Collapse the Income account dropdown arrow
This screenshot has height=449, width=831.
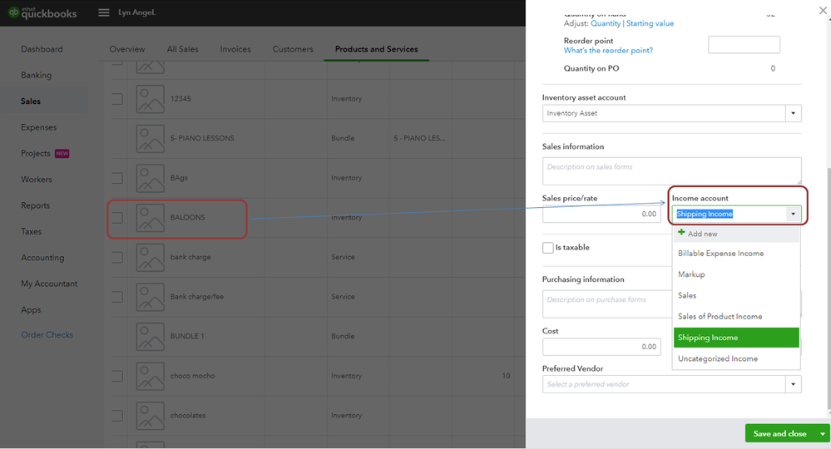pos(794,214)
